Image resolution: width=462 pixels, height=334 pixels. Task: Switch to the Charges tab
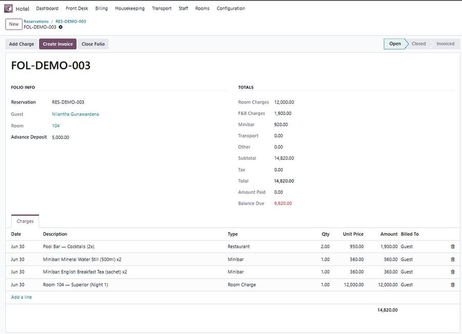pos(25,221)
